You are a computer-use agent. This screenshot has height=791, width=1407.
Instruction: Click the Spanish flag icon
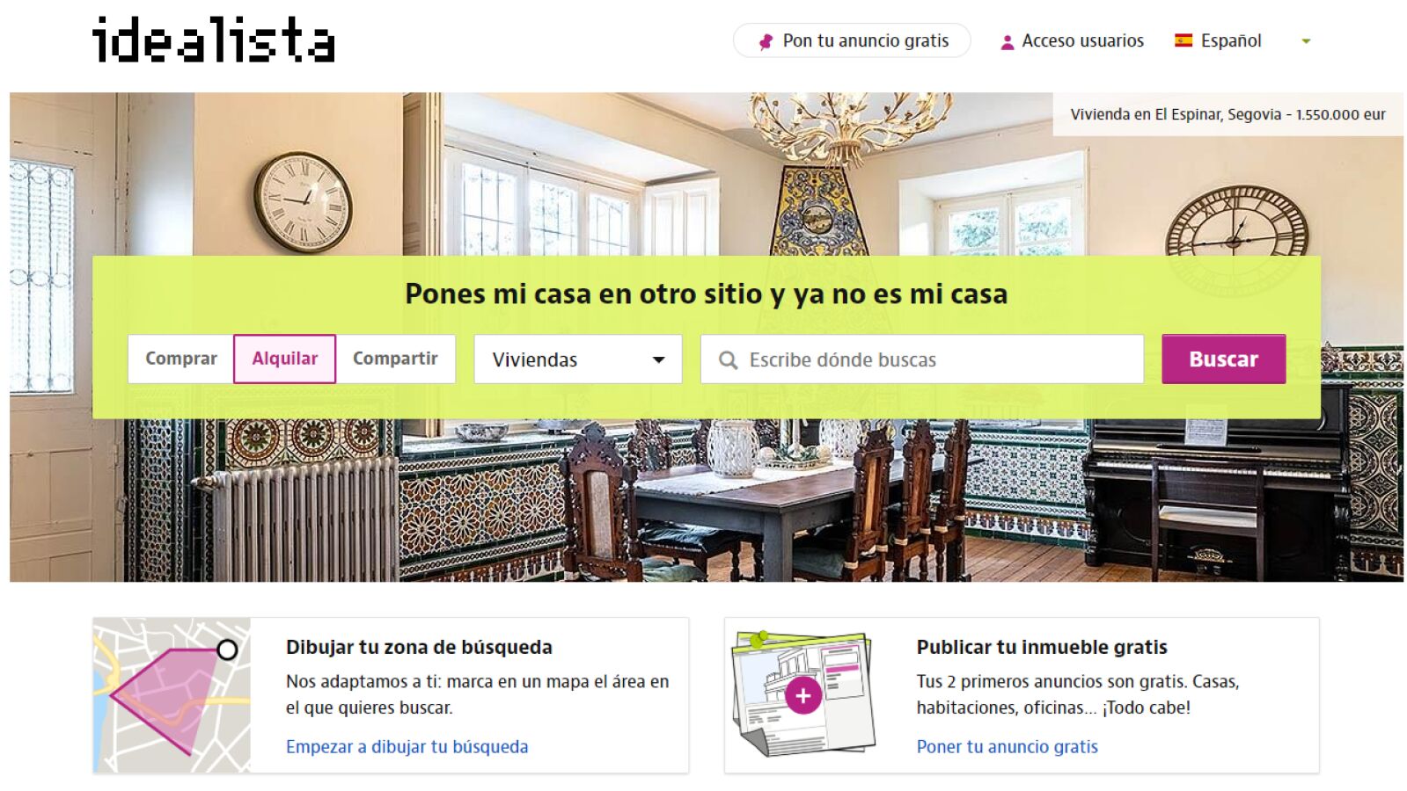click(x=1183, y=40)
